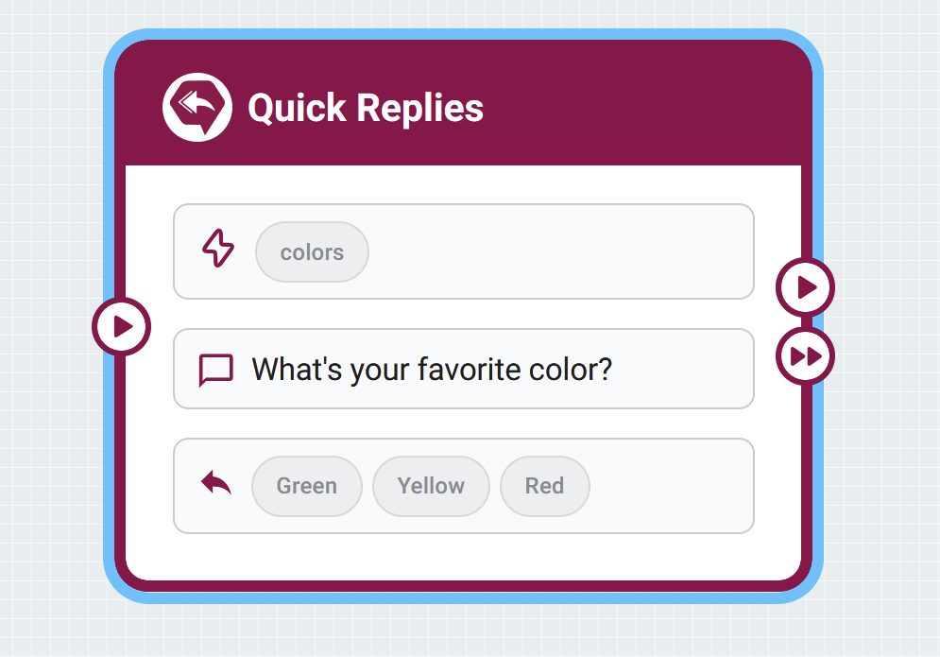Click the fast-forward output connector
The image size is (940, 657).
pyautogui.click(x=805, y=356)
